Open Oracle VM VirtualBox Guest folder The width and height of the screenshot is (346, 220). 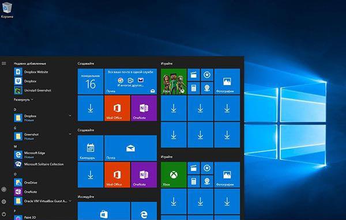42,201
